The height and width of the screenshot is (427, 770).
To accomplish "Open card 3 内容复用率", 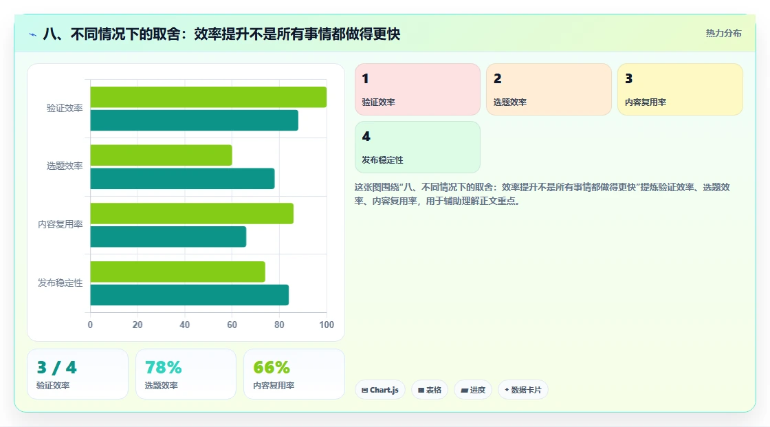I will click(x=680, y=89).
